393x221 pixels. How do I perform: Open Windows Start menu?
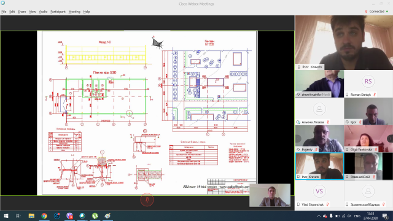[6, 215]
